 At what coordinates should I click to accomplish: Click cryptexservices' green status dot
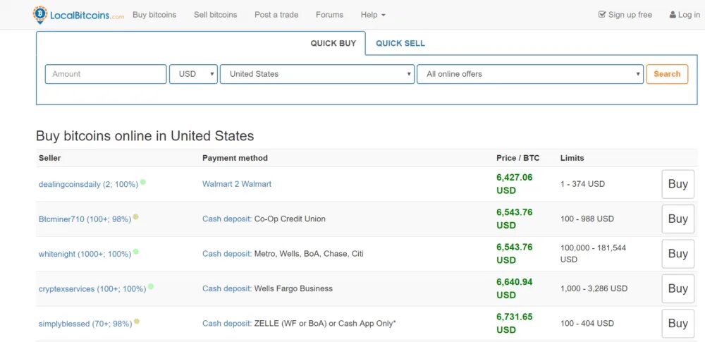151,286
